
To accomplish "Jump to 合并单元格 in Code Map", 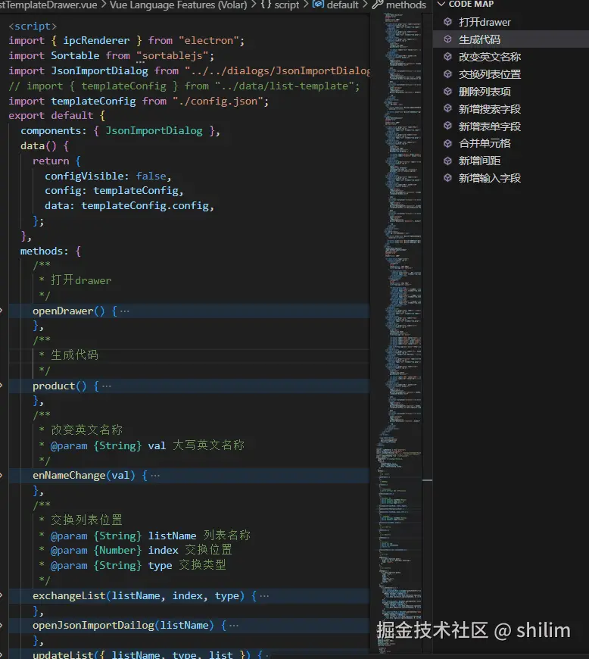I will tap(485, 143).
